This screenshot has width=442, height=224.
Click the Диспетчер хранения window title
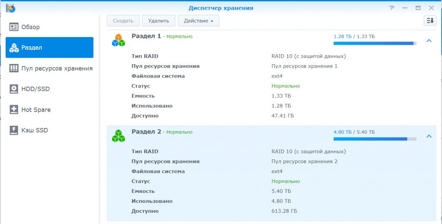tap(221, 8)
